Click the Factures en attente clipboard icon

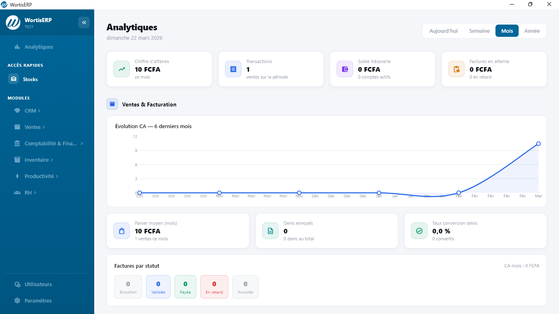click(x=456, y=69)
